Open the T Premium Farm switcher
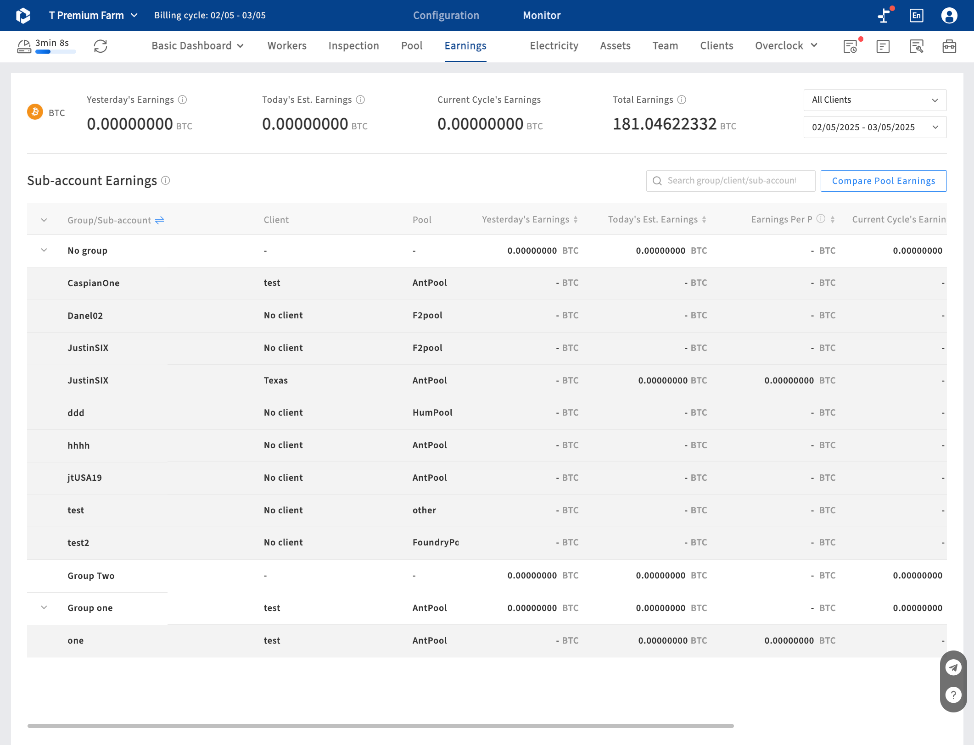Screen dimensions: 974x745 93,16
